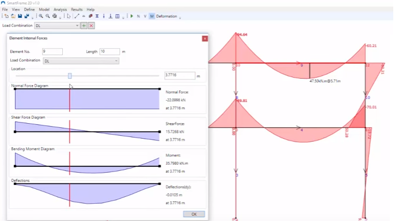Click the Location slider handle
Image resolution: width=399 pixels, height=221 pixels.
(70, 76)
